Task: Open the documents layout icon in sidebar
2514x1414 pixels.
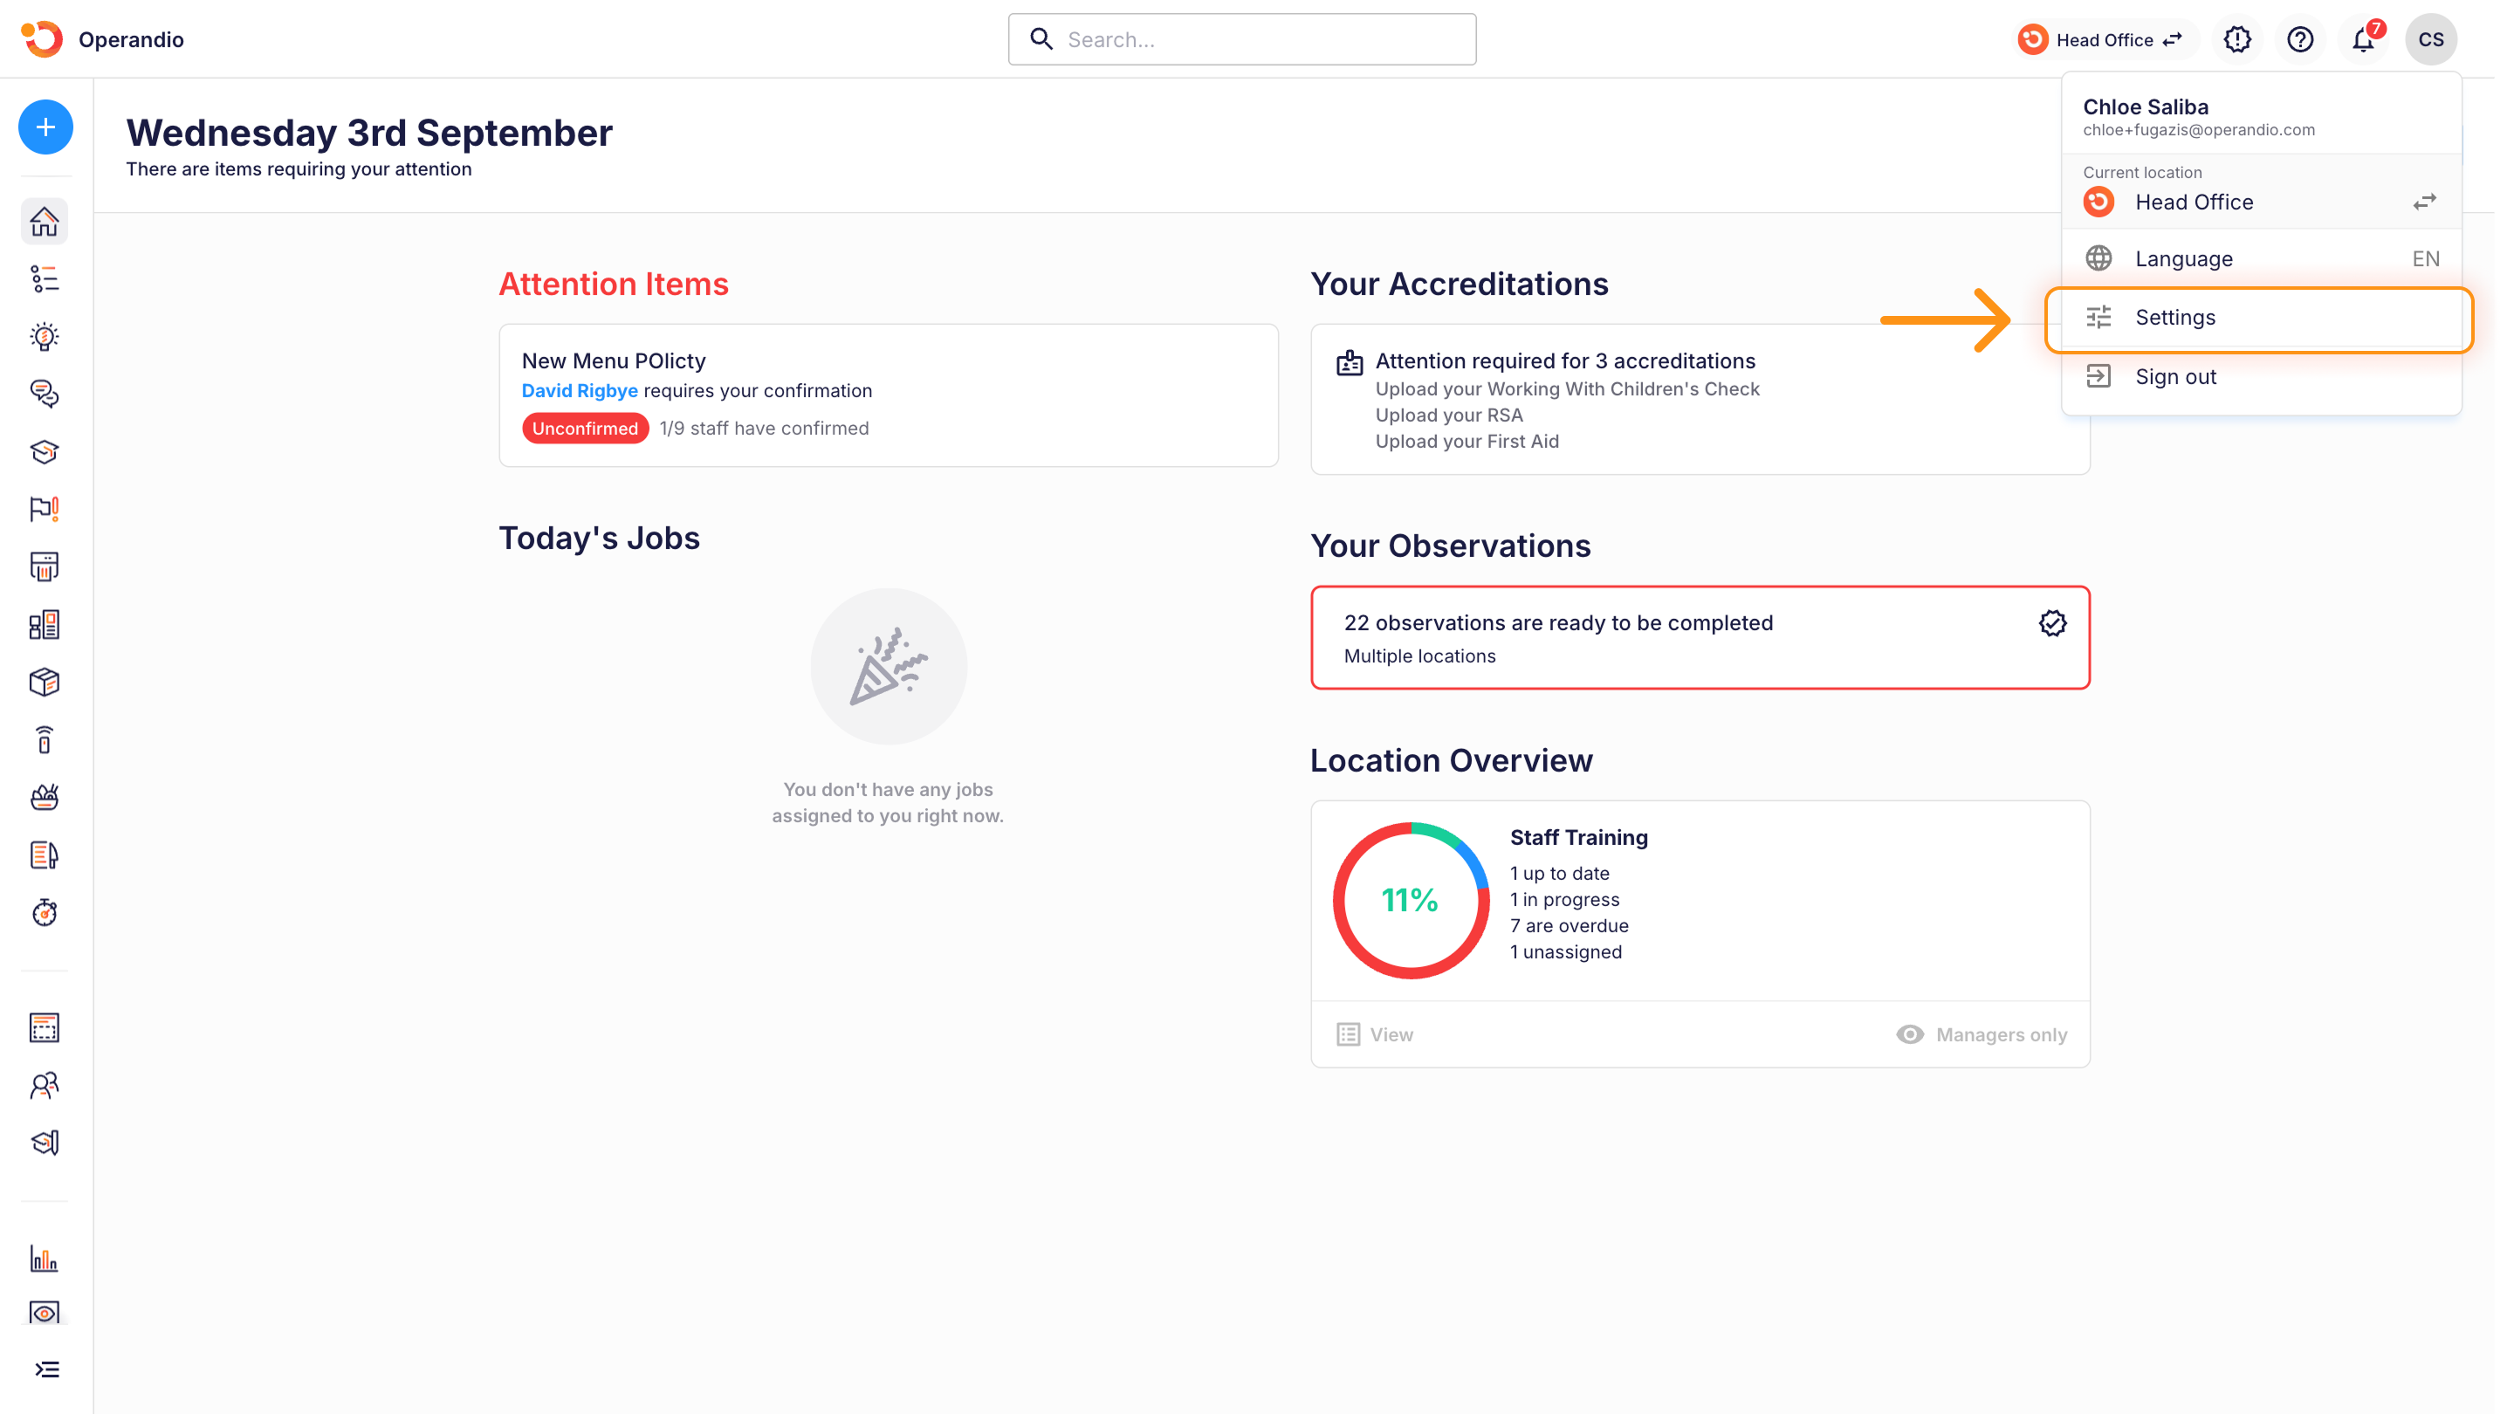Action: click(45, 625)
